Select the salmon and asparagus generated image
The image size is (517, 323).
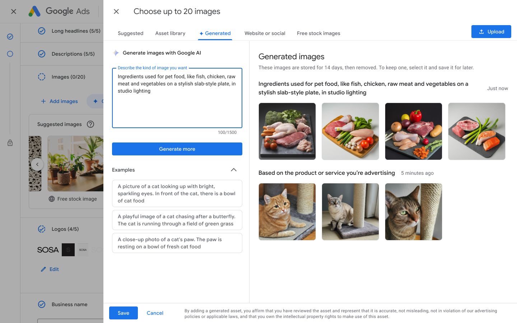pyautogui.click(x=476, y=131)
